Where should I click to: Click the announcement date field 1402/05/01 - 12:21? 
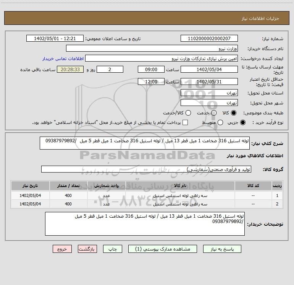[55, 38]
